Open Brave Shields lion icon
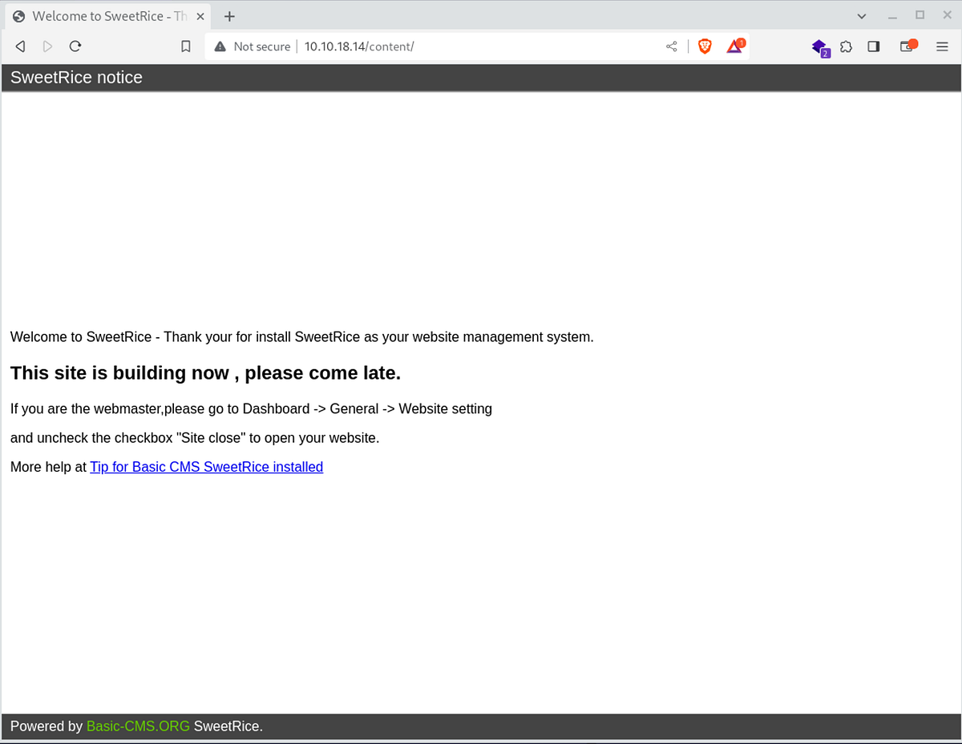The height and width of the screenshot is (744, 962). coord(705,46)
